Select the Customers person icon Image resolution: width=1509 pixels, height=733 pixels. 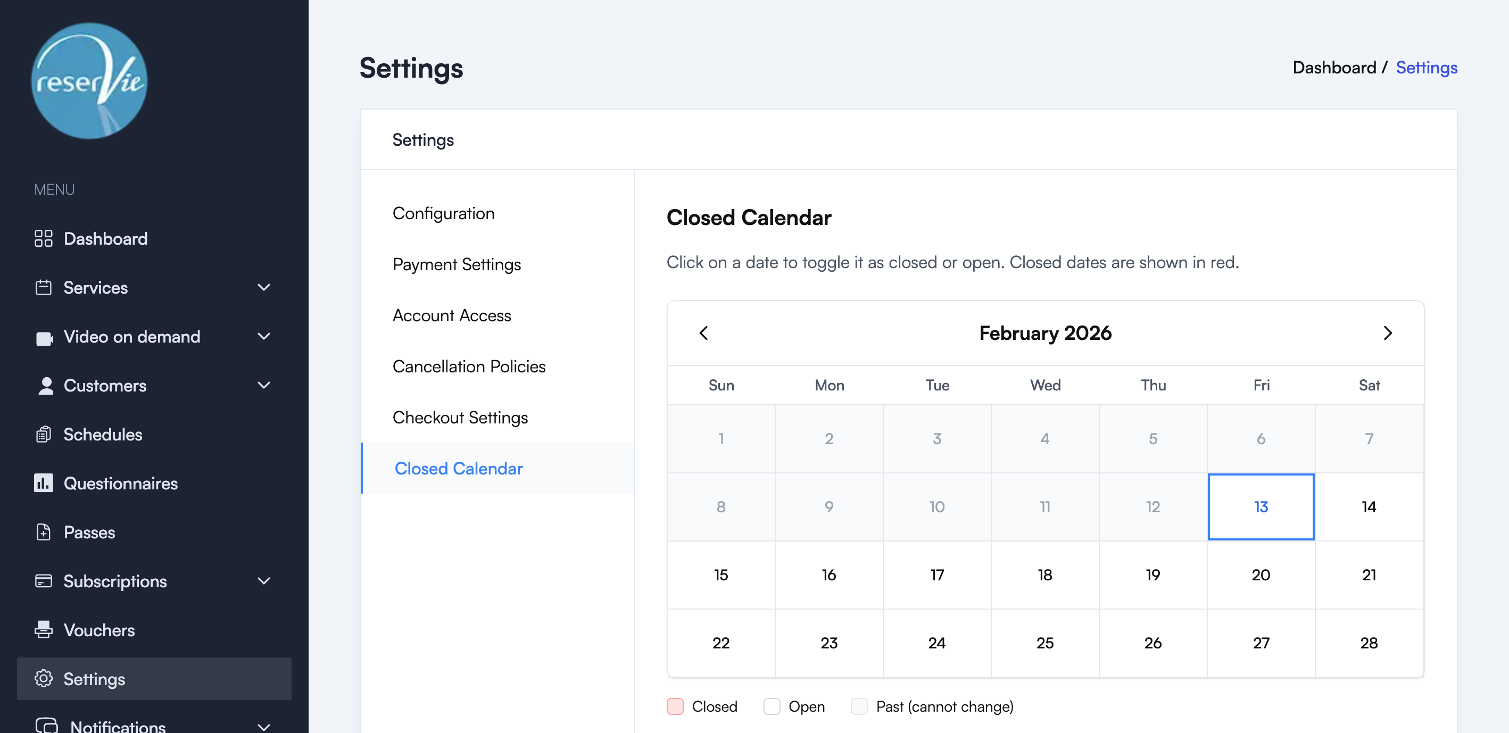[43, 385]
